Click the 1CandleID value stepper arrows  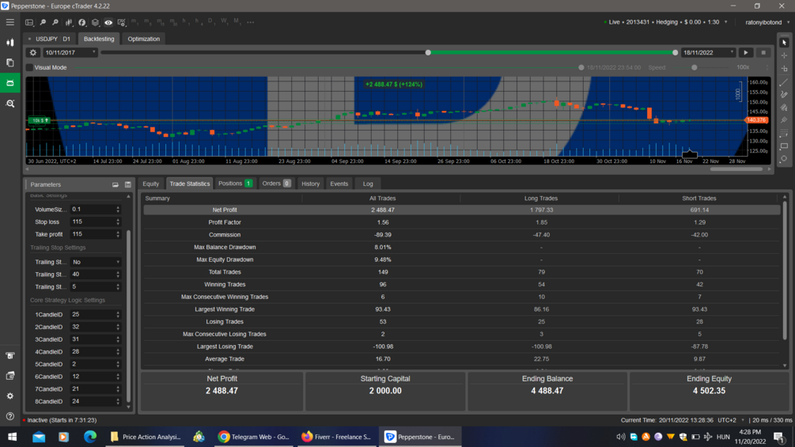(118, 314)
